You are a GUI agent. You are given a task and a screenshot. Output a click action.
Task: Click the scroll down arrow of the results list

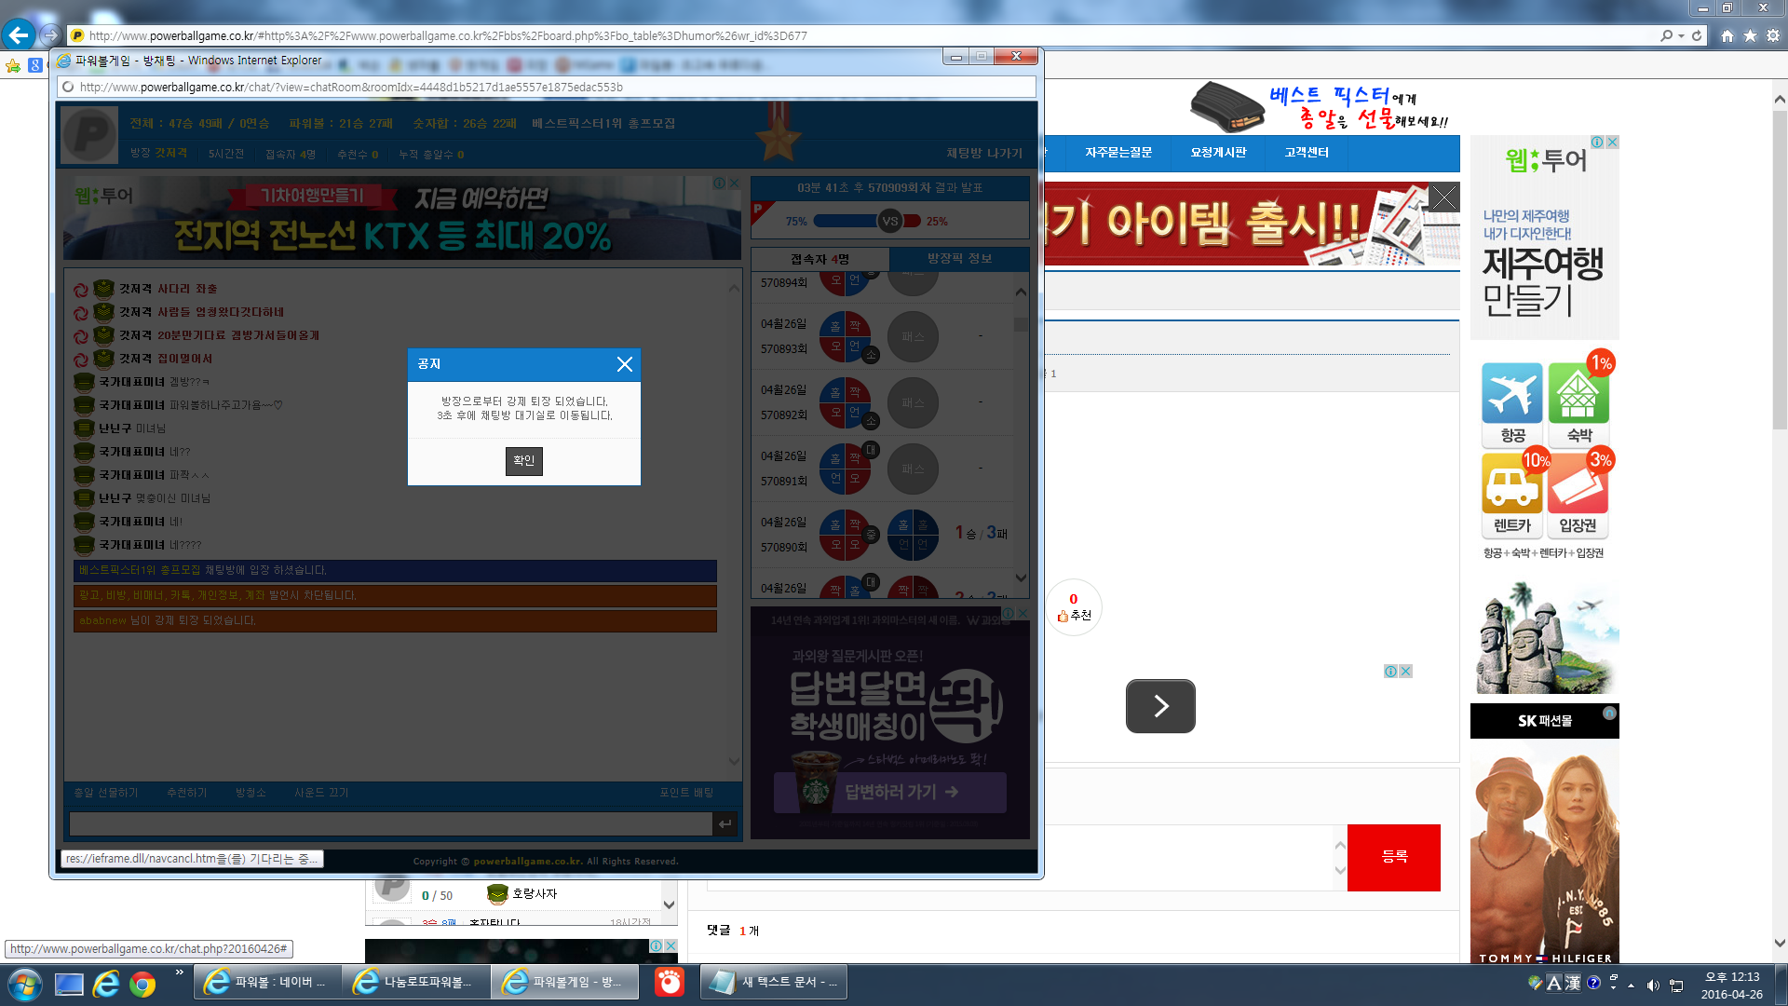point(1021,578)
